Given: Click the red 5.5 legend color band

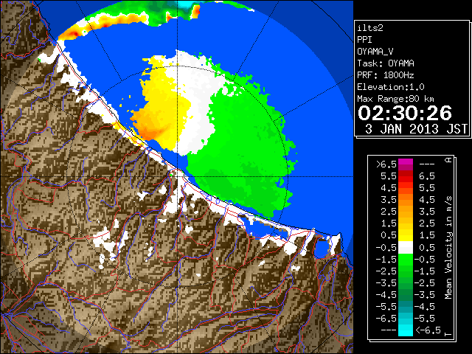Looking at the screenshot, I should pos(406,176).
